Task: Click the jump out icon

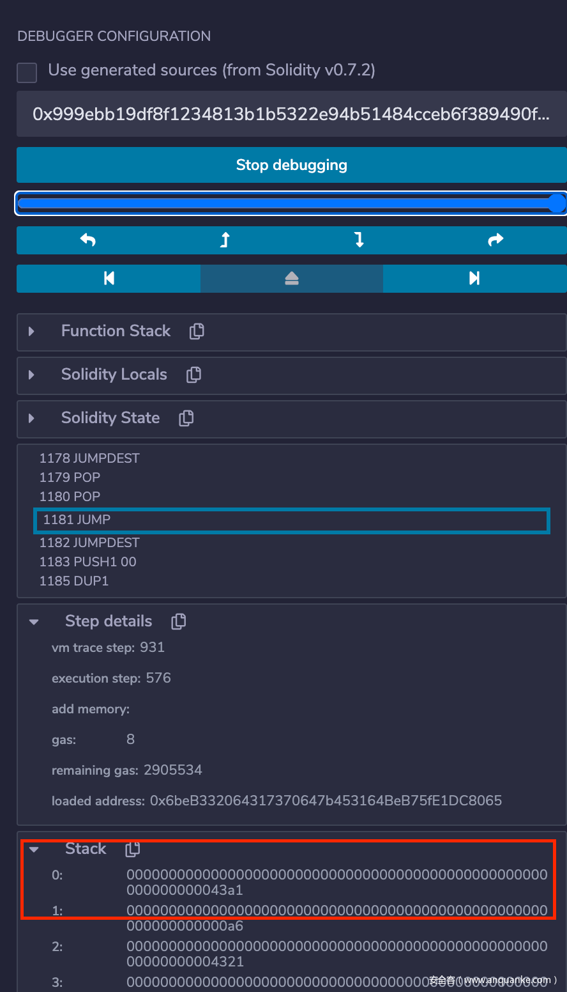Action: click(292, 278)
